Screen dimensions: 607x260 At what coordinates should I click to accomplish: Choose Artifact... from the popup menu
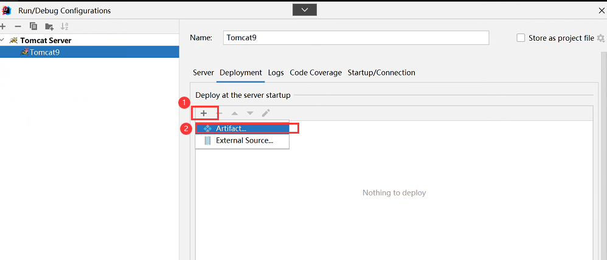click(242, 128)
